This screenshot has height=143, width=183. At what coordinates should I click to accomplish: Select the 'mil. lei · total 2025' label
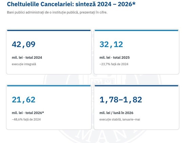click(x=115, y=57)
